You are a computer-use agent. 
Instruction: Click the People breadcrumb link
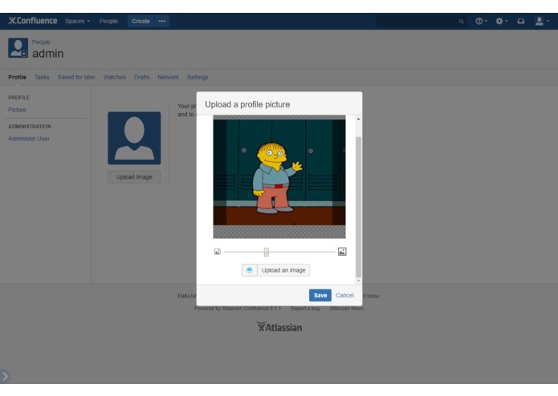click(41, 42)
